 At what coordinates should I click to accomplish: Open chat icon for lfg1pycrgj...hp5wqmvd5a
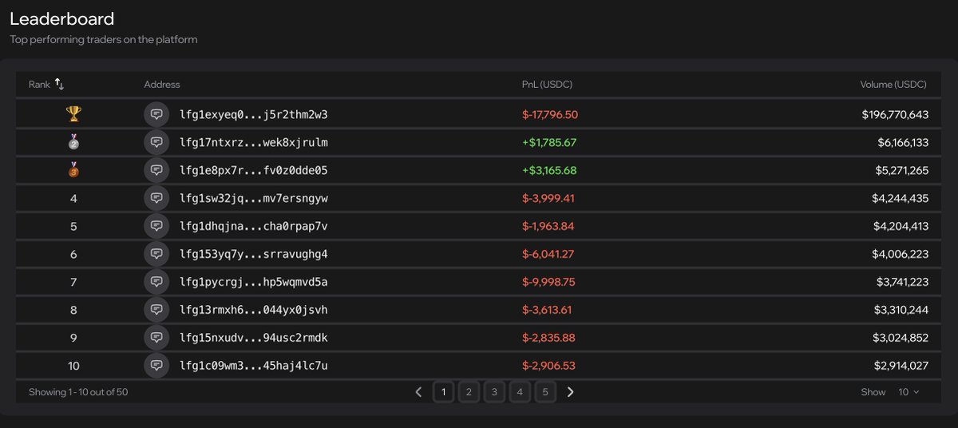tap(156, 282)
